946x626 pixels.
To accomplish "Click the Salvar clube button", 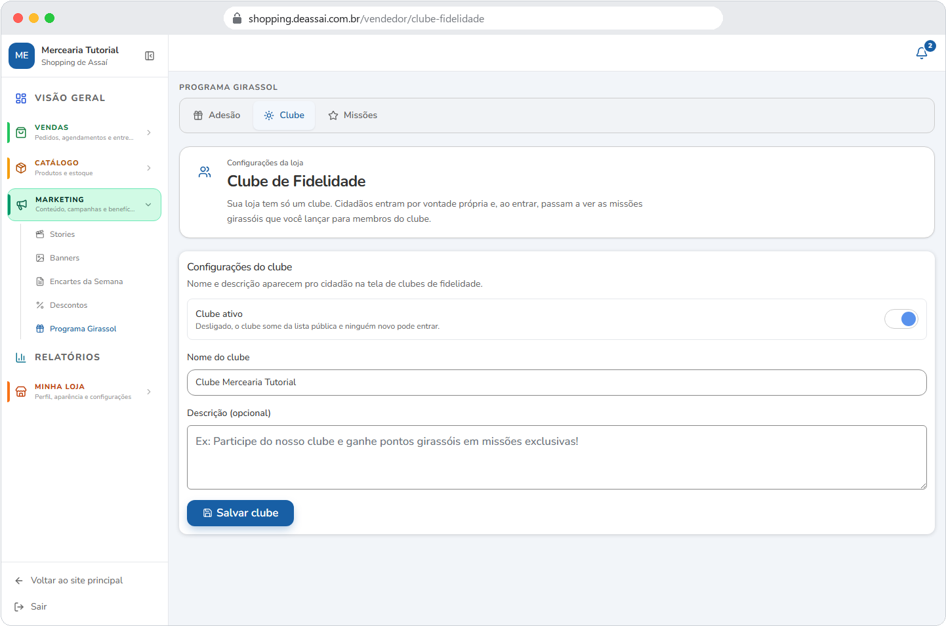I will (240, 513).
